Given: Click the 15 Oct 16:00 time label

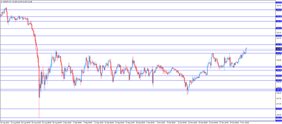Looking at the screenshot, I should [193, 123].
